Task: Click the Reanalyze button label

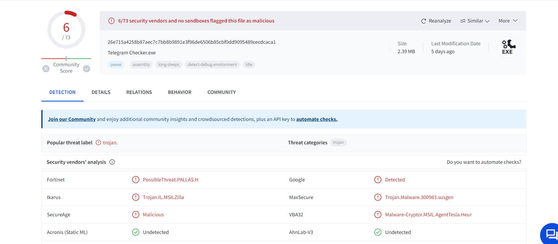Action: 440,21
